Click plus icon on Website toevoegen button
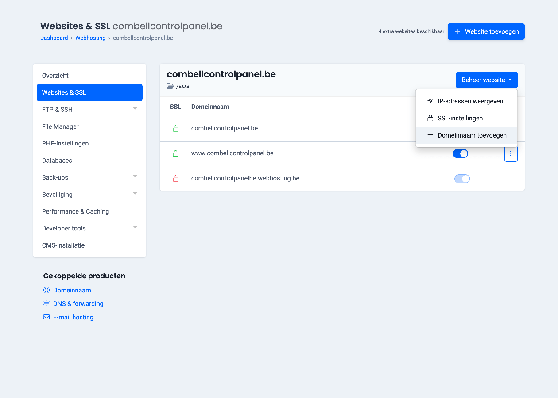The width and height of the screenshot is (558, 398). point(457,31)
